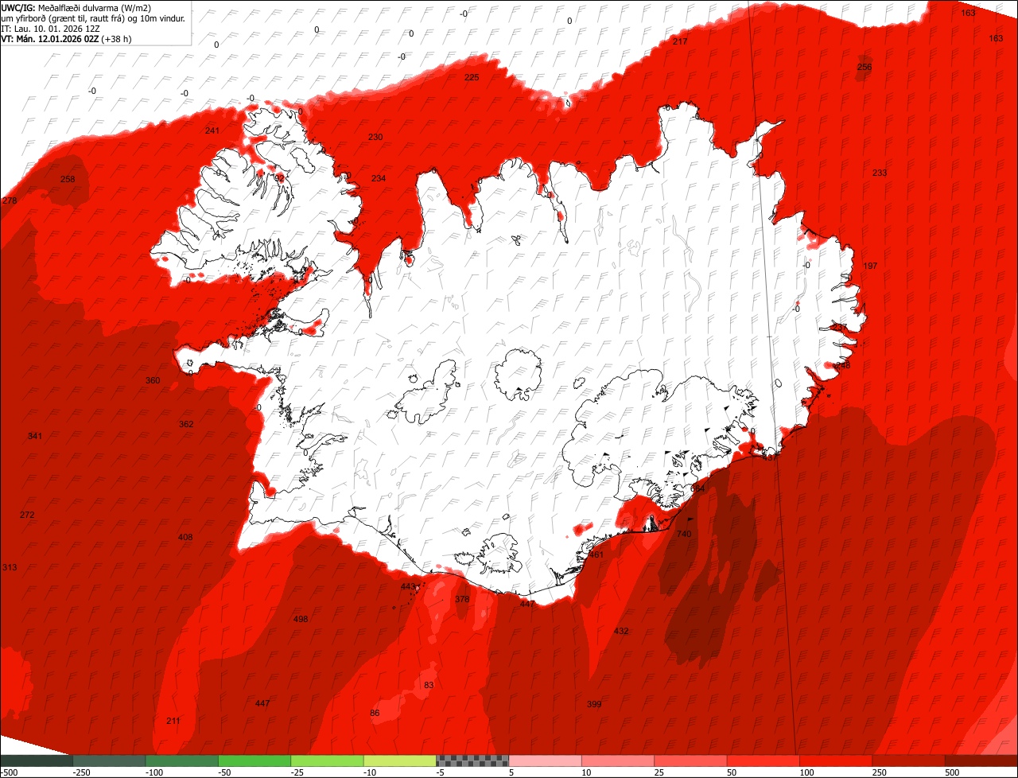Click the flux value 443 near the southern islands
This screenshot has width=1018, height=778.
408,586
